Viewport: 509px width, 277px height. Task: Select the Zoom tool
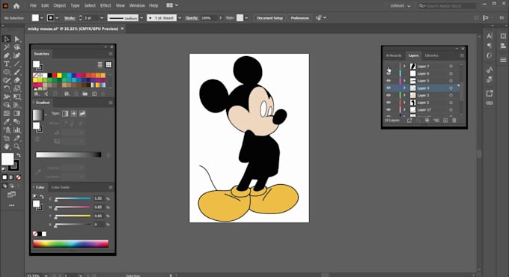[x=17, y=147]
